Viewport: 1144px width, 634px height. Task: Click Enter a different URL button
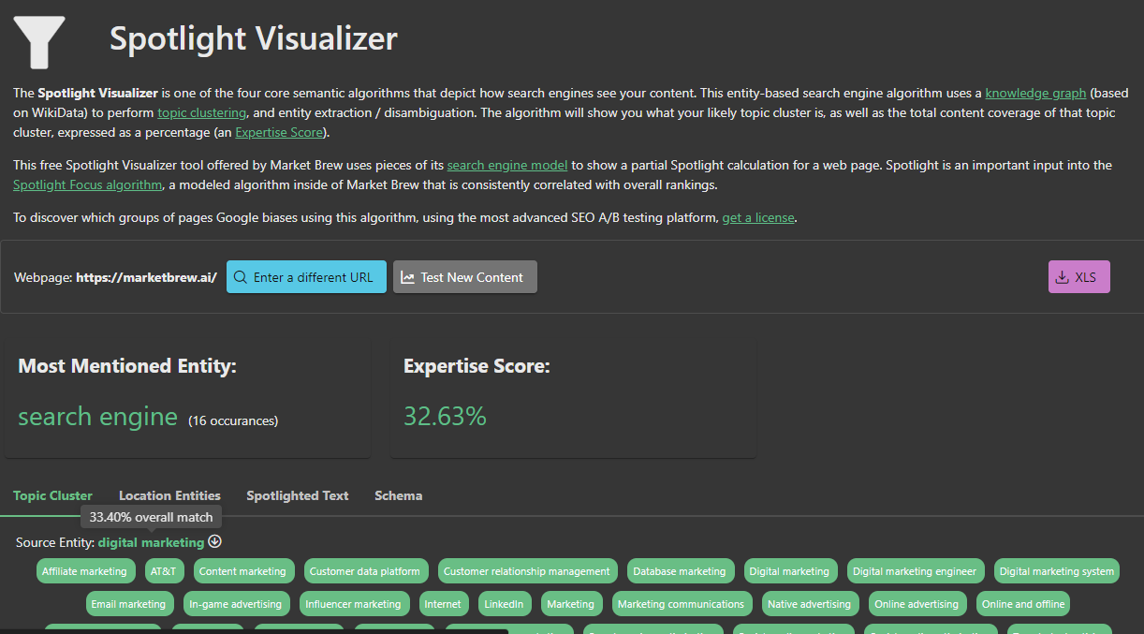click(306, 277)
